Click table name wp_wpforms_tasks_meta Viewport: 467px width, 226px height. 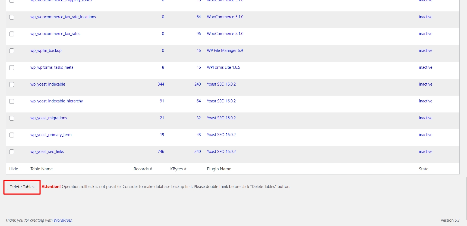click(52, 67)
